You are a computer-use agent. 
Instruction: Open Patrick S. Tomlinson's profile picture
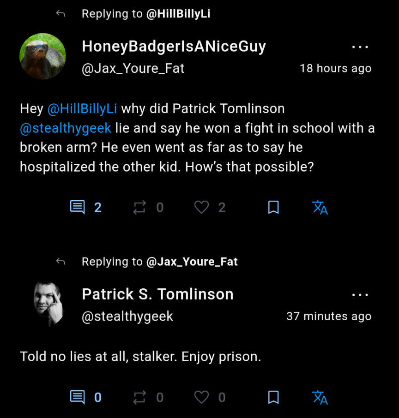pyautogui.click(x=48, y=304)
